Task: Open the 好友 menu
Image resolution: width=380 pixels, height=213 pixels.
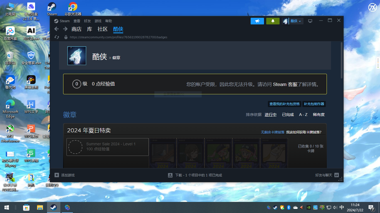Action: click(x=87, y=21)
